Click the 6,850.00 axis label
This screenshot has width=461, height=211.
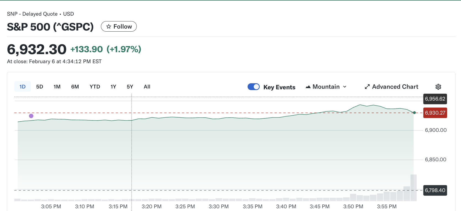436,160
